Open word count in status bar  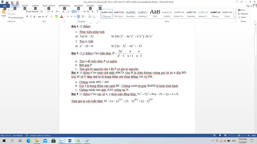18,135
